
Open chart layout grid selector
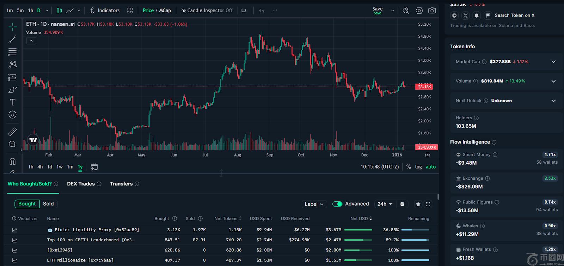(x=130, y=11)
